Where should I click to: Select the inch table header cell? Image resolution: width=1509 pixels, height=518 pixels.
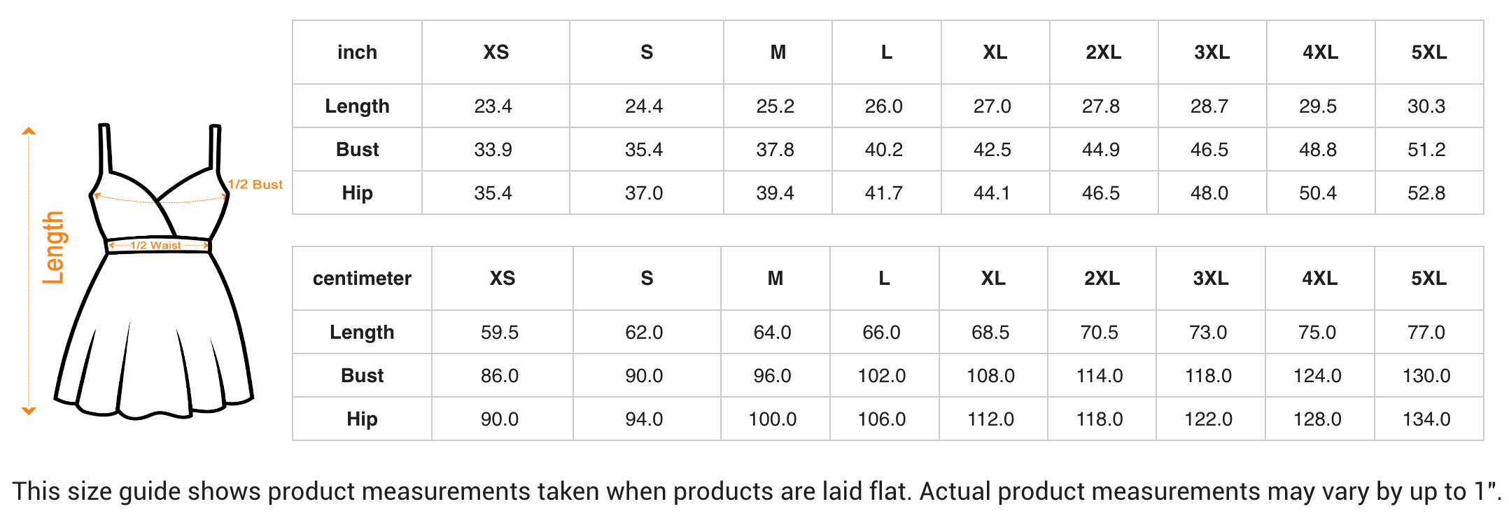(x=357, y=52)
